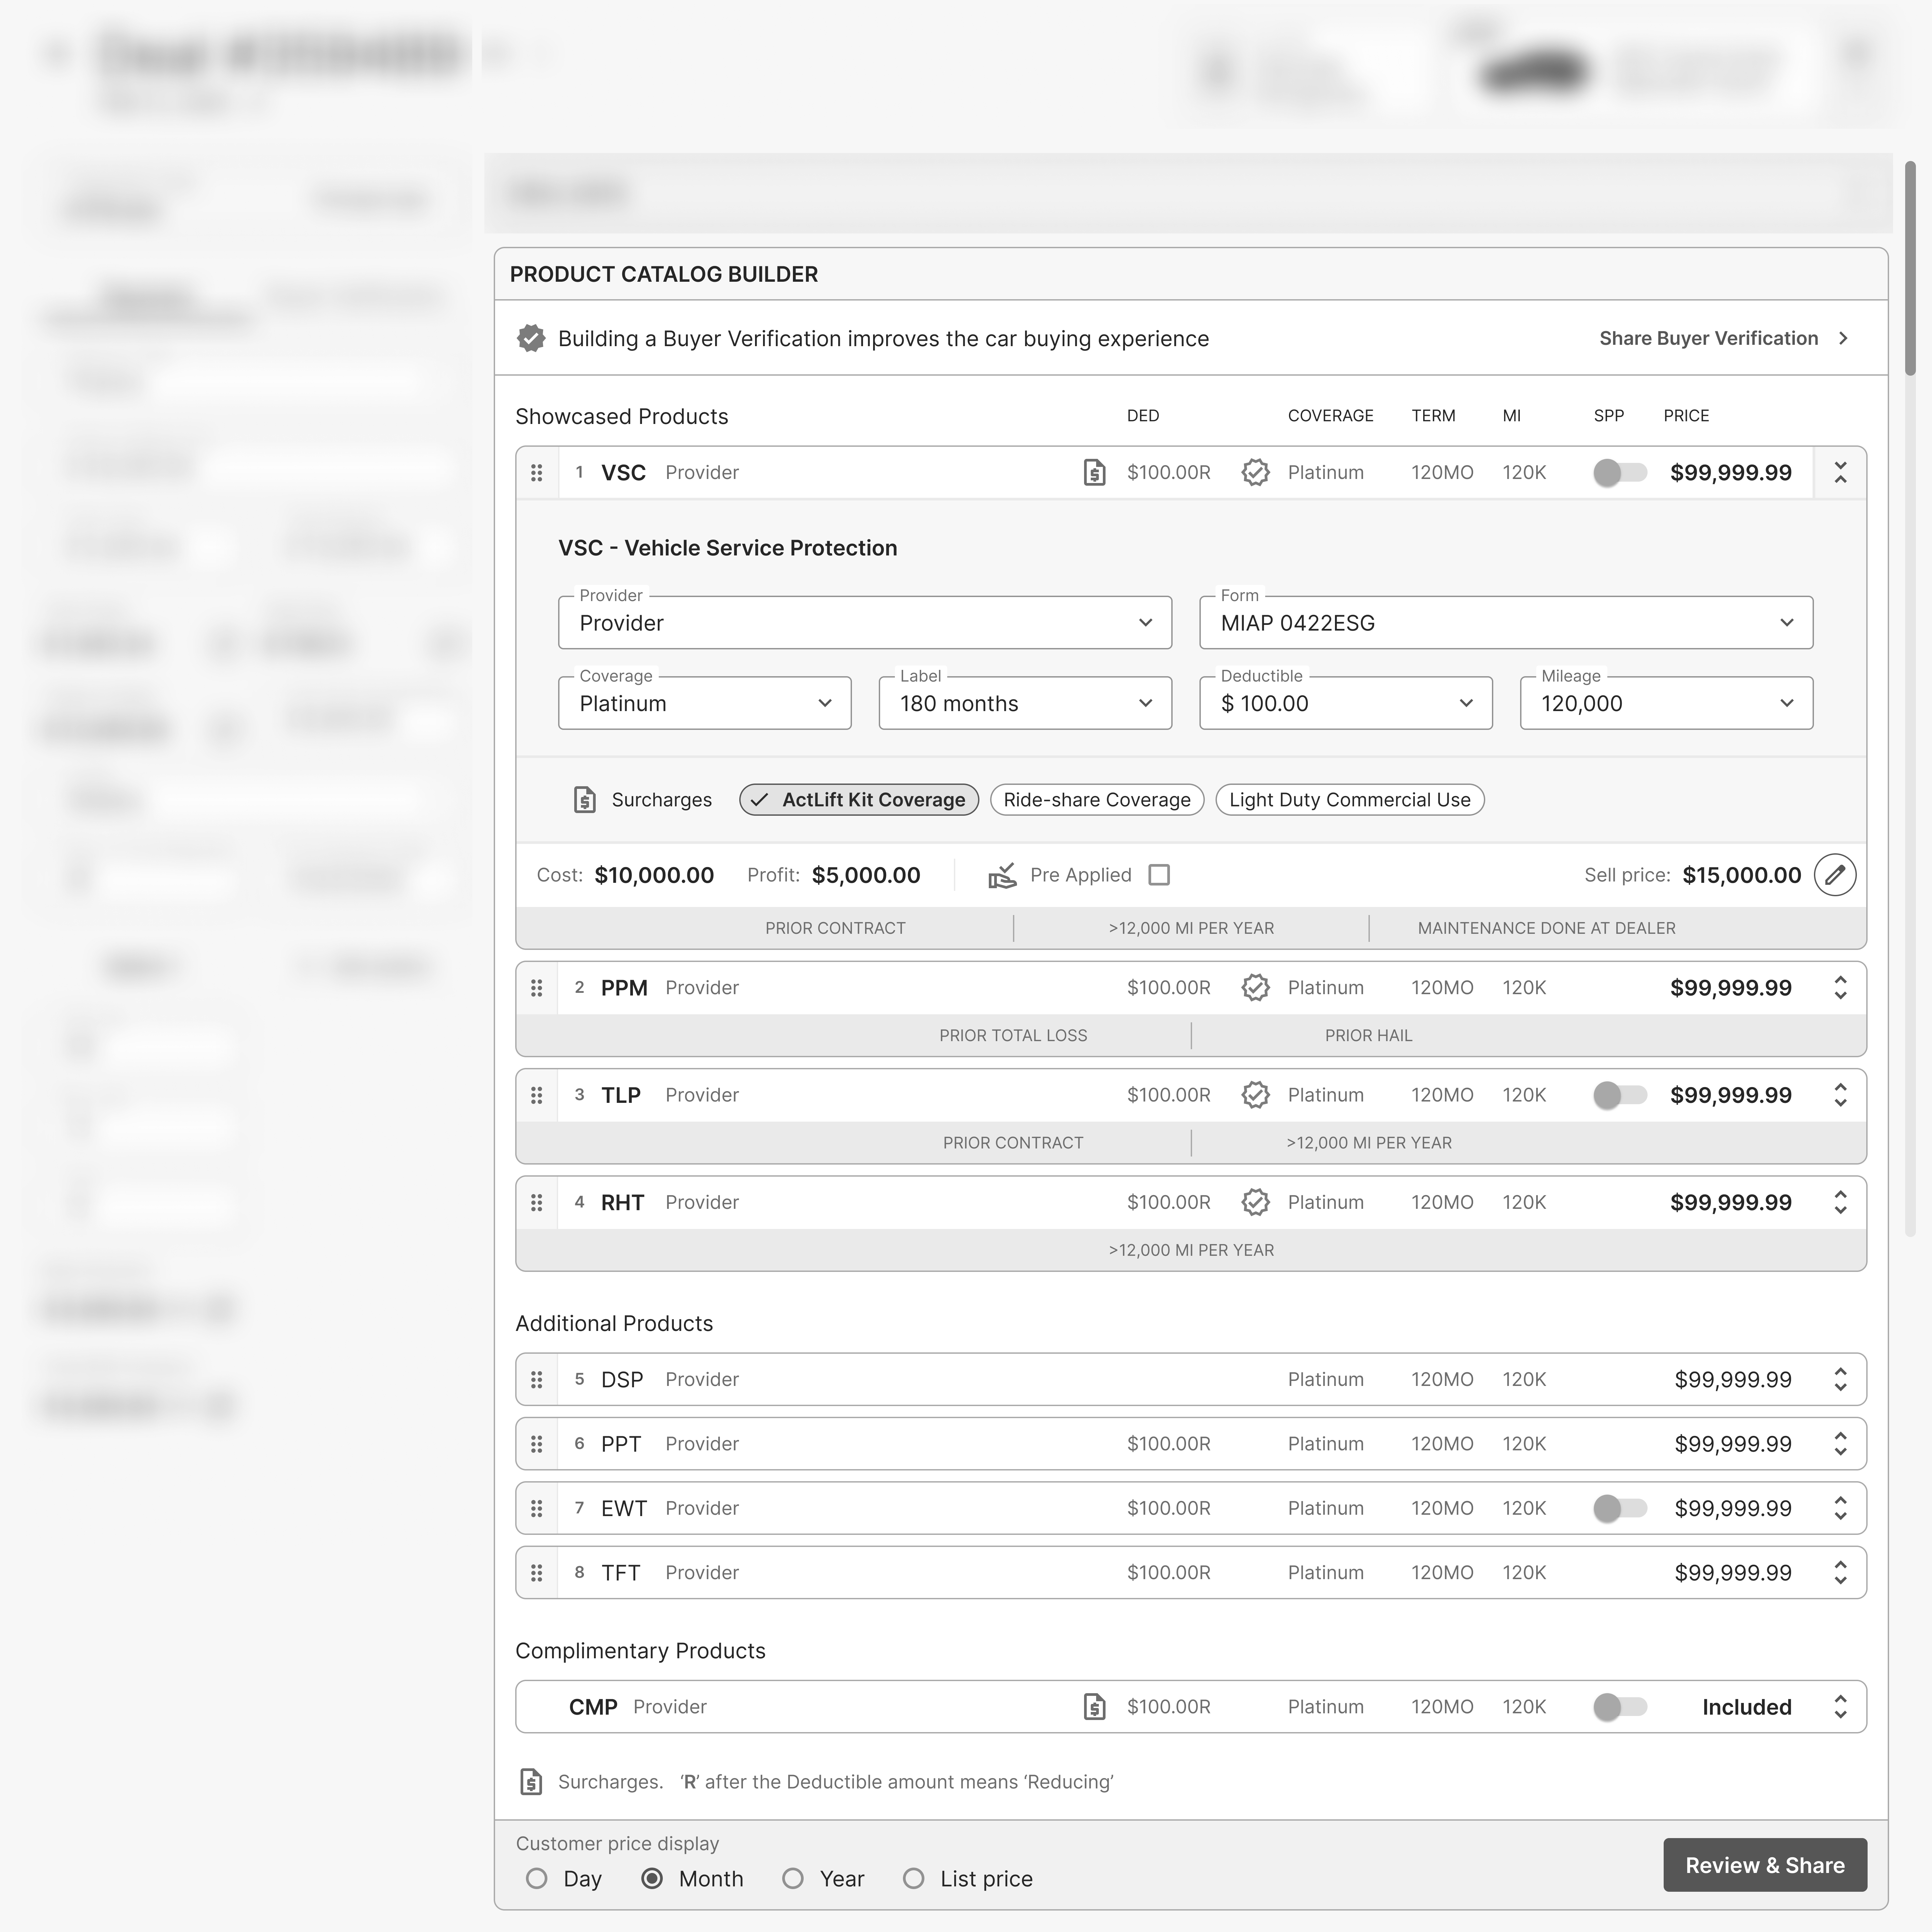Screen dimensions: 1932x1932
Task: Open the Deductible dropdown showing $ 100.00
Action: click(x=1346, y=703)
